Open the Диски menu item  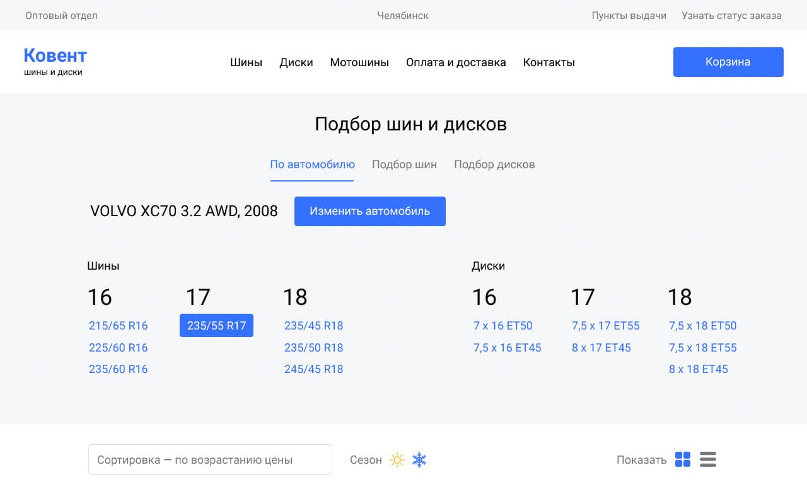tap(296, 62)
